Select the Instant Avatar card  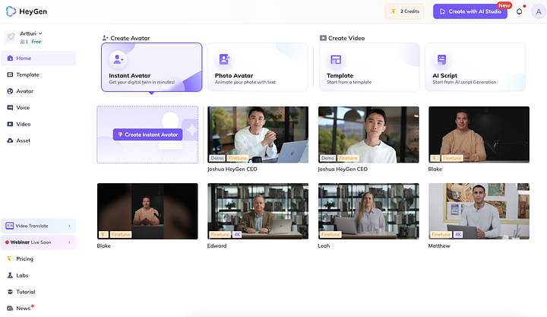152,67
